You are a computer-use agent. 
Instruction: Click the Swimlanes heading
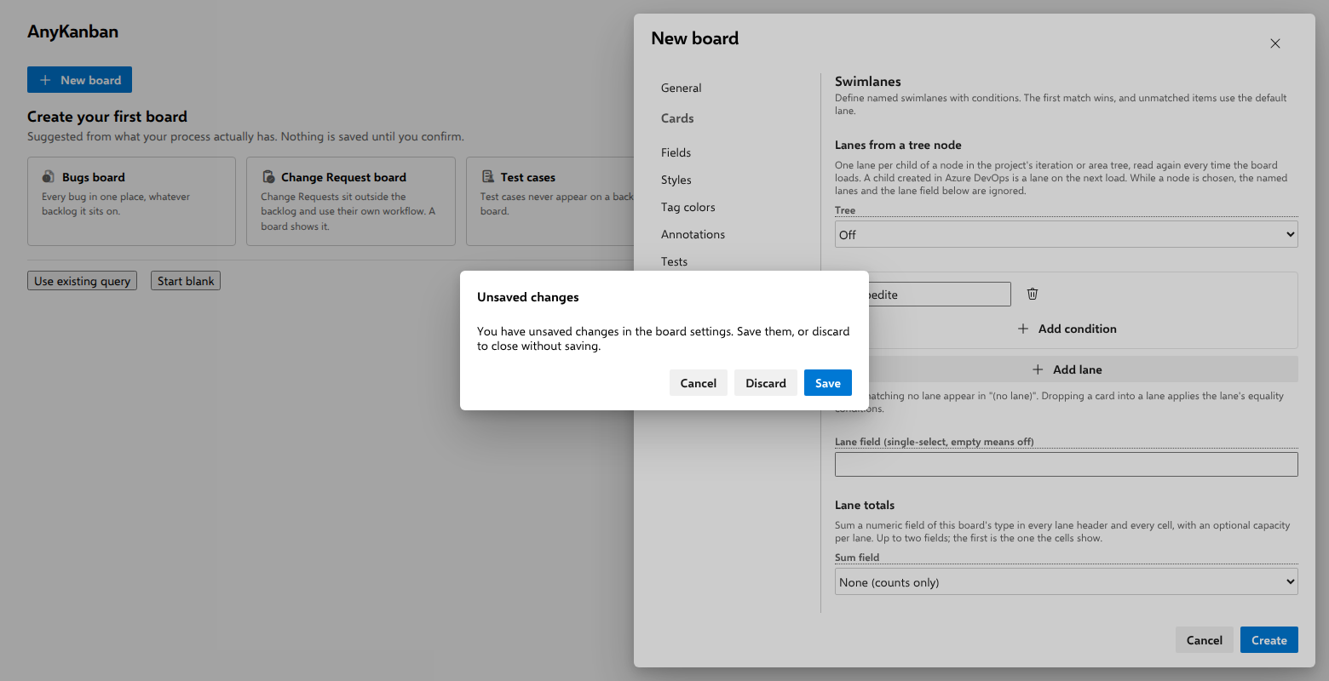click(868, 82)
